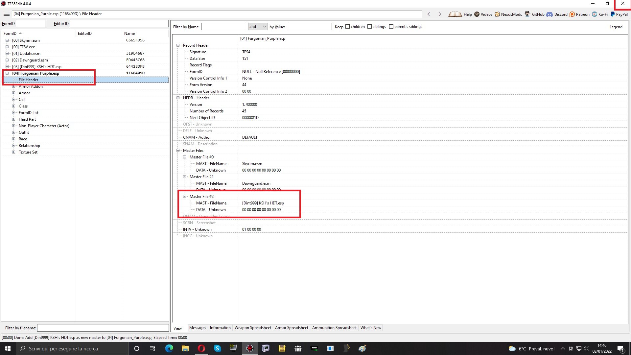Click the Windows taskbar search box
The height and width of the screenshot is (355, 631).
click(x=72, y=348)
